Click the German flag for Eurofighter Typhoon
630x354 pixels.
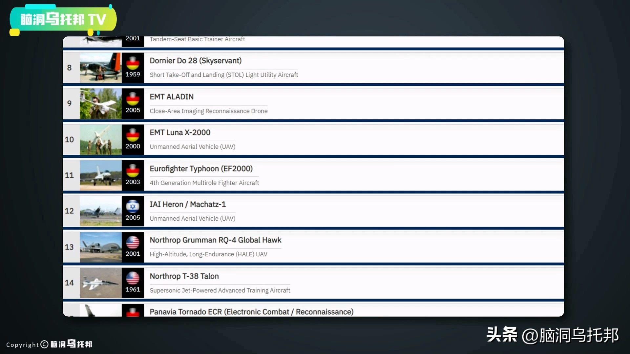(133, 170)
